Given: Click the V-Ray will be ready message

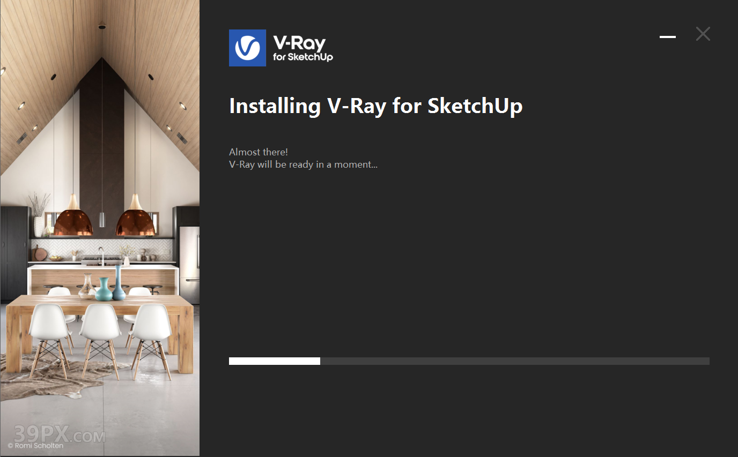Looking at the screenshot, I should point(303,164).
